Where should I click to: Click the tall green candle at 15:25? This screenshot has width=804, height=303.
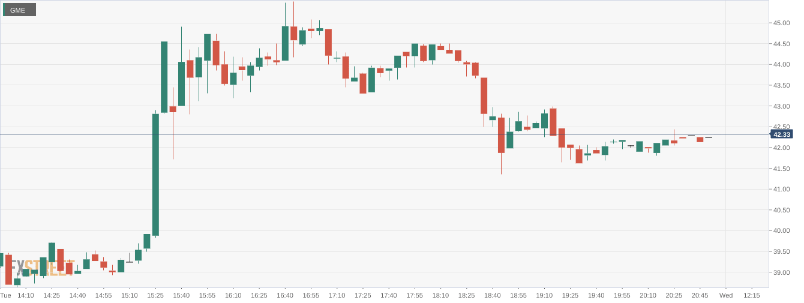155,175
